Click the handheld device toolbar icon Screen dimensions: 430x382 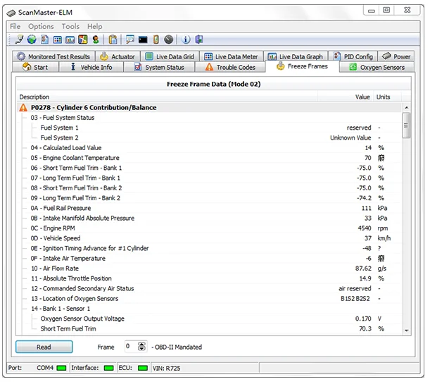(156, 39)
